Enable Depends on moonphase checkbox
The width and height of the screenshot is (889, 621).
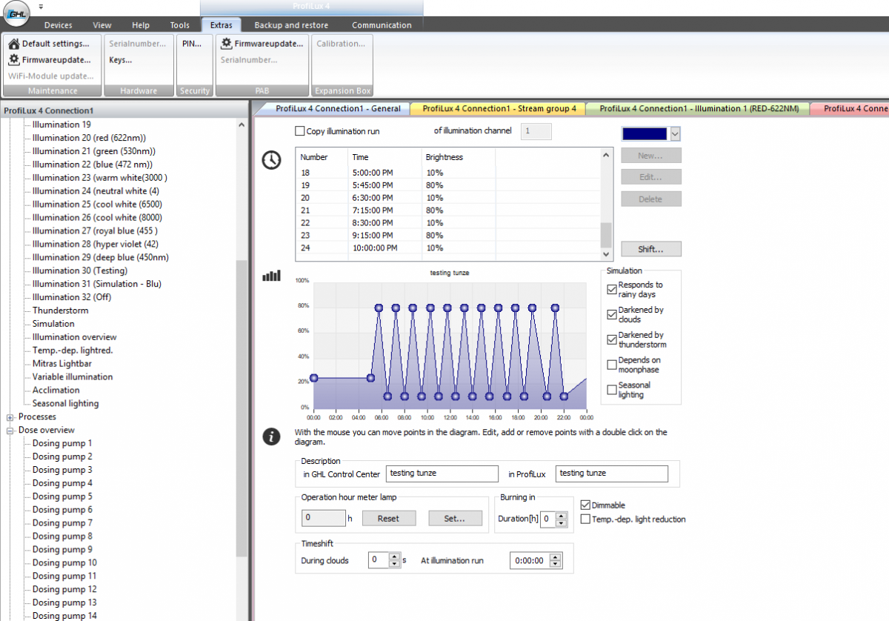click(612, 365)
